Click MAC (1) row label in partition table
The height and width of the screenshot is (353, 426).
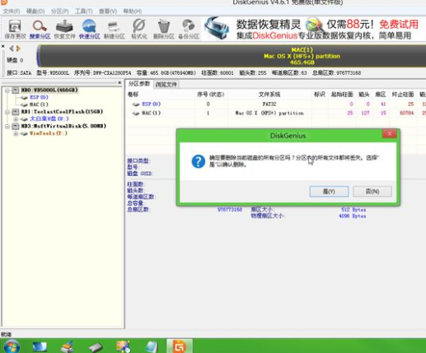coord(151,113)
